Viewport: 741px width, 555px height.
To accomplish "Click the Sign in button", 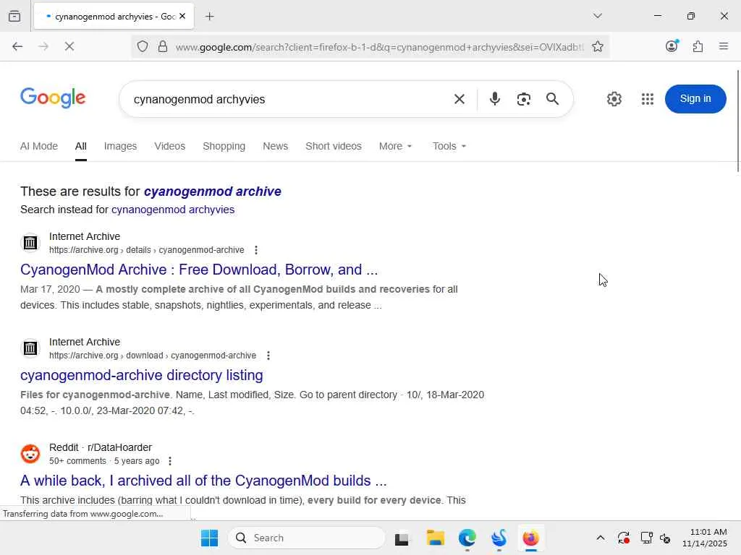I will (x=695, y=98).
